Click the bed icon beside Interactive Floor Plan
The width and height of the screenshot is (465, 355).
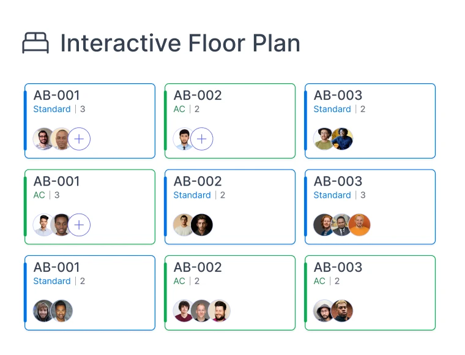pyautogui.click(x=35, y=43)
